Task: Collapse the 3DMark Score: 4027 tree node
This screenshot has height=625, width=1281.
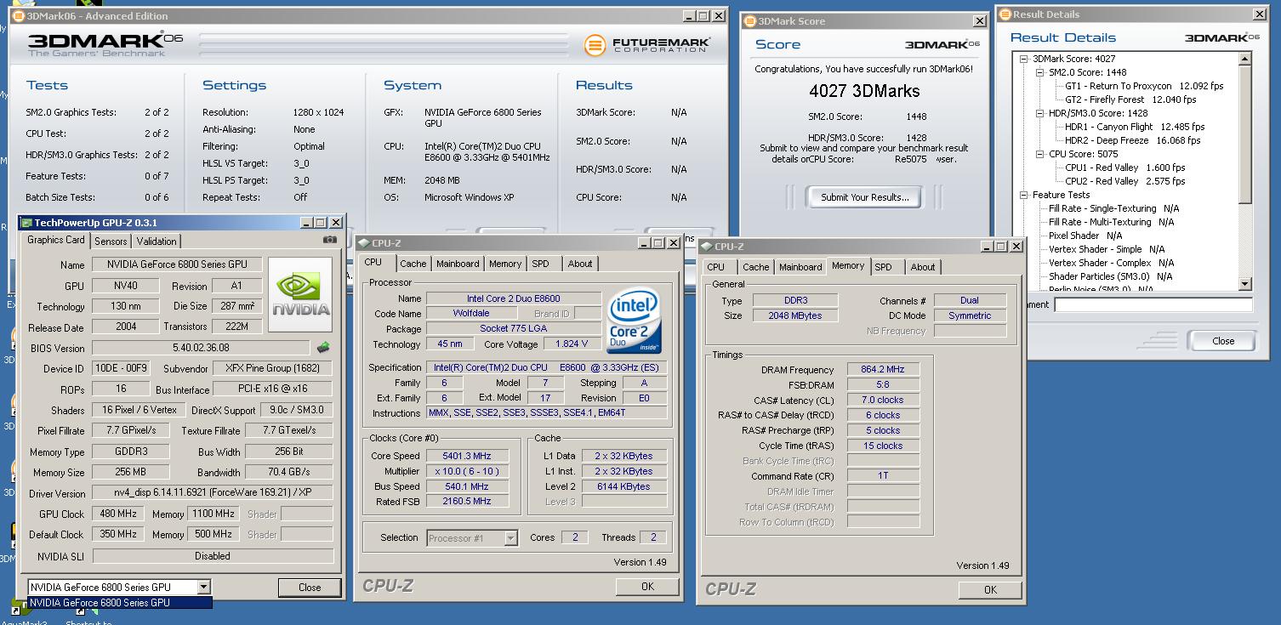Action: pyautogui.click(x=1024, y=59)
